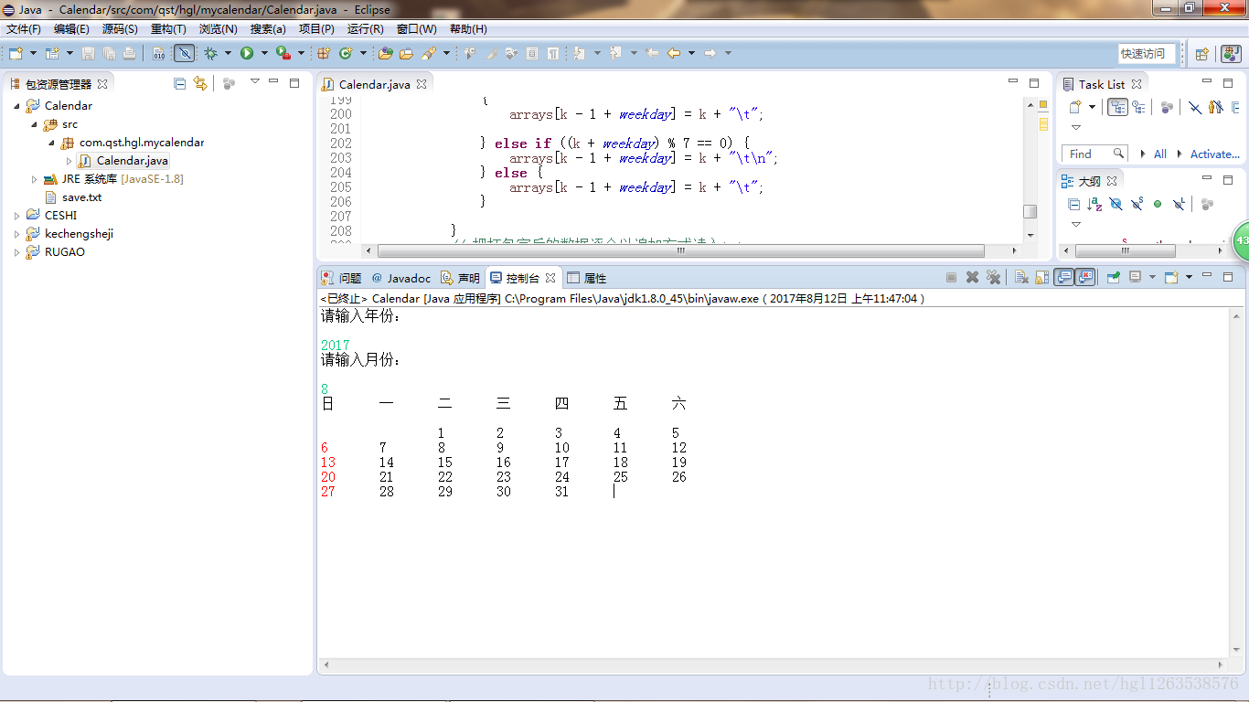Toggle Scheduled view in Task List
Image resolution: width=1249 pixels, height=702 pixels.
coord(1138,107)
